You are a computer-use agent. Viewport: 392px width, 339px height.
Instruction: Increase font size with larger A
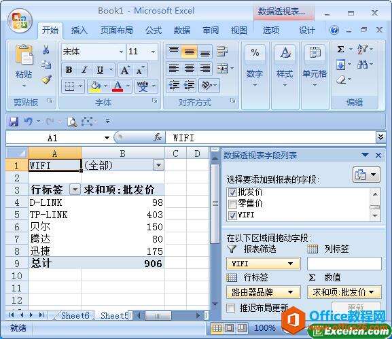(125, 70)
